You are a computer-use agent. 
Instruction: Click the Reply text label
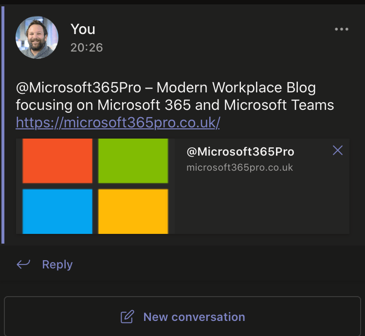[x=57, y=265]
